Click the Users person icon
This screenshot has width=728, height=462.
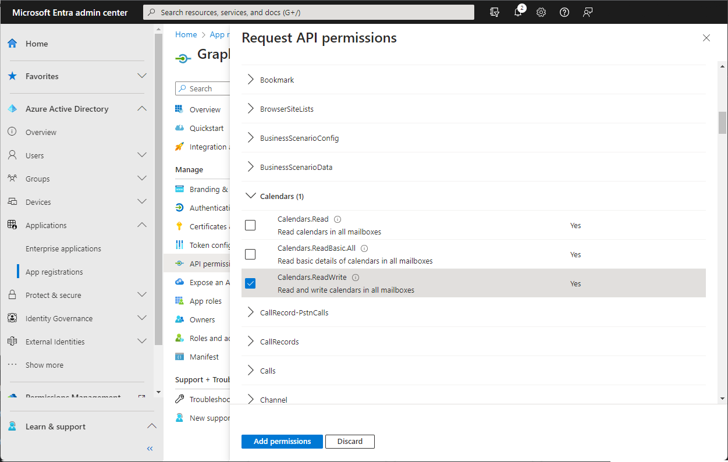pos(12,155)
